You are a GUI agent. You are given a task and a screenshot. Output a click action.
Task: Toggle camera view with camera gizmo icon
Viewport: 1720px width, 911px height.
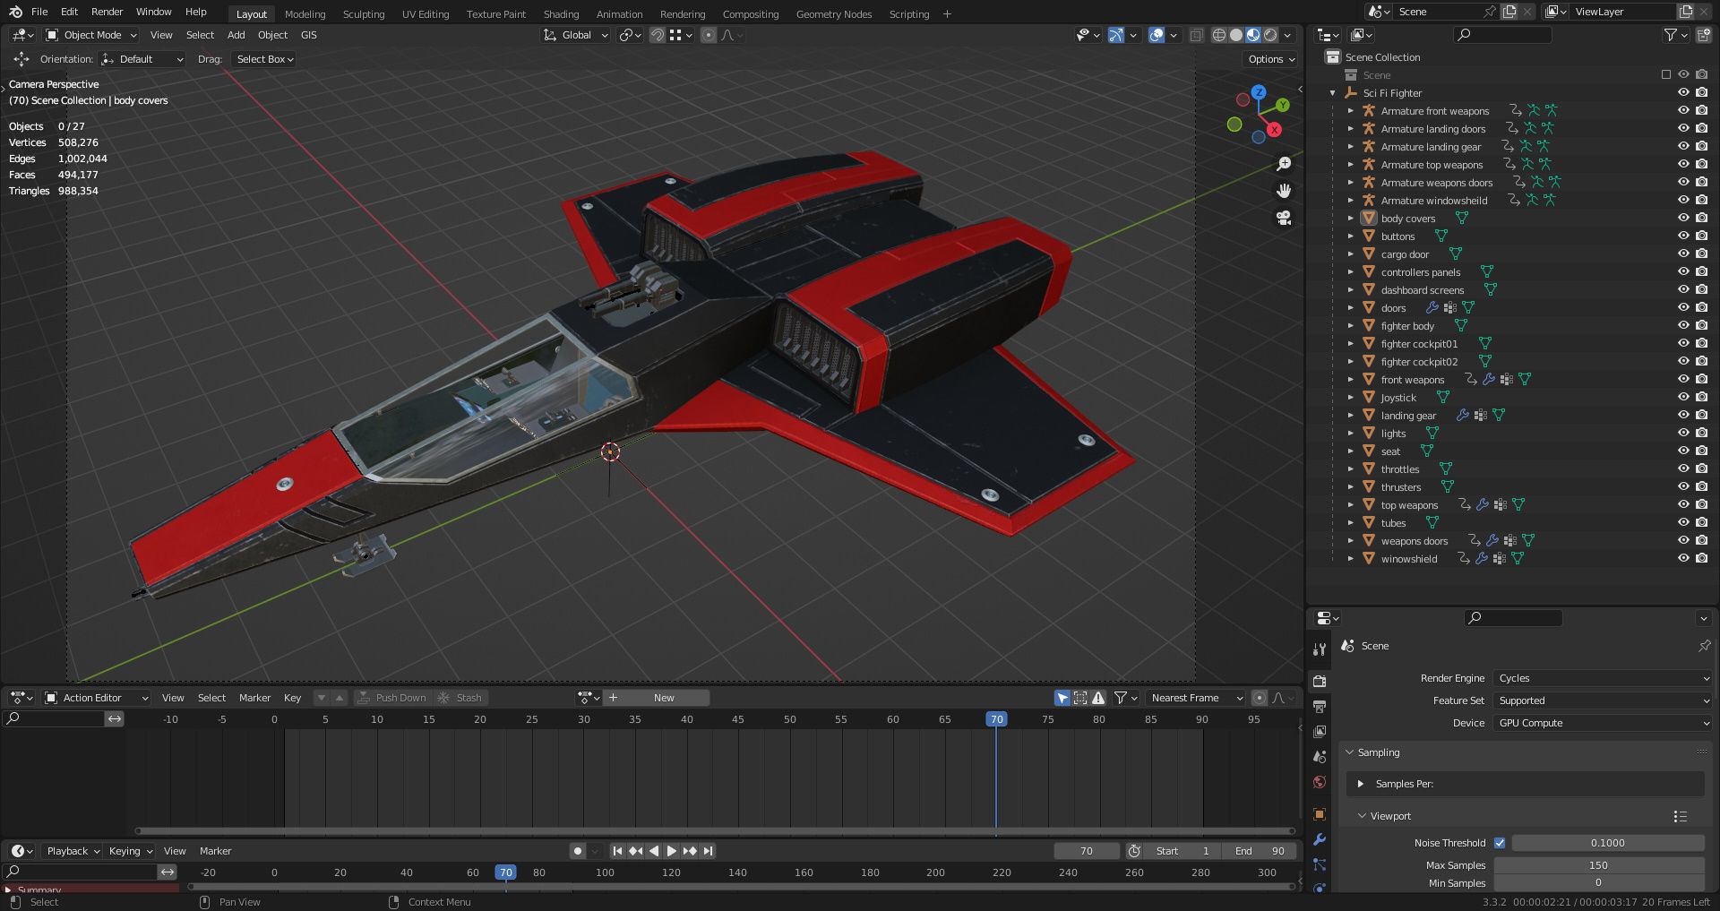(1284, 218)
